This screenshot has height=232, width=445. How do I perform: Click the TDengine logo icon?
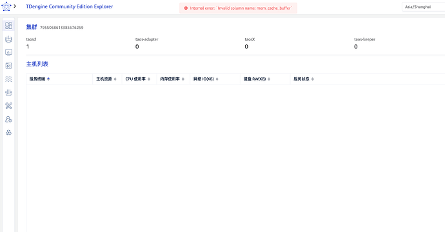(x=6, y=6)
